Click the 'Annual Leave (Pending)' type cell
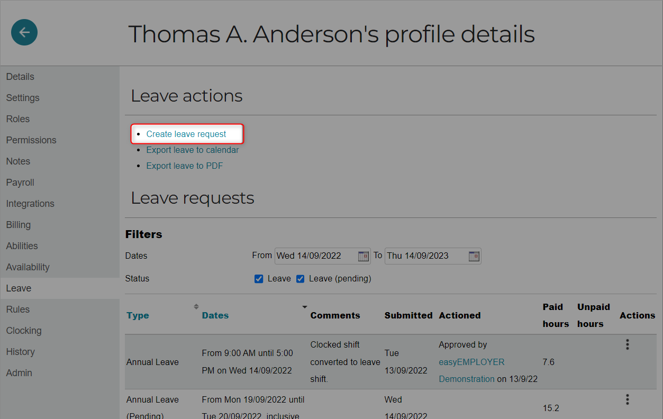Viewport: 663px width, 419px height. (x=152, y=407)
